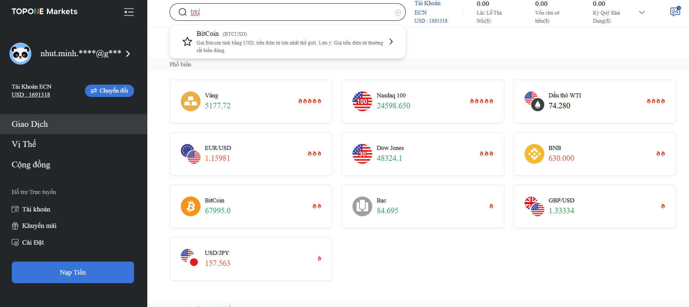Viewport: 689px width, 307px height.
Task: Click the gold Vàng icon
Action: click(x=191, y=101)
